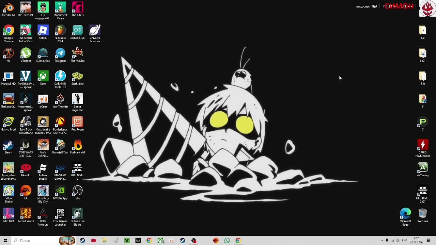Select the War Thunder shortcut

[x=60, y=101]
